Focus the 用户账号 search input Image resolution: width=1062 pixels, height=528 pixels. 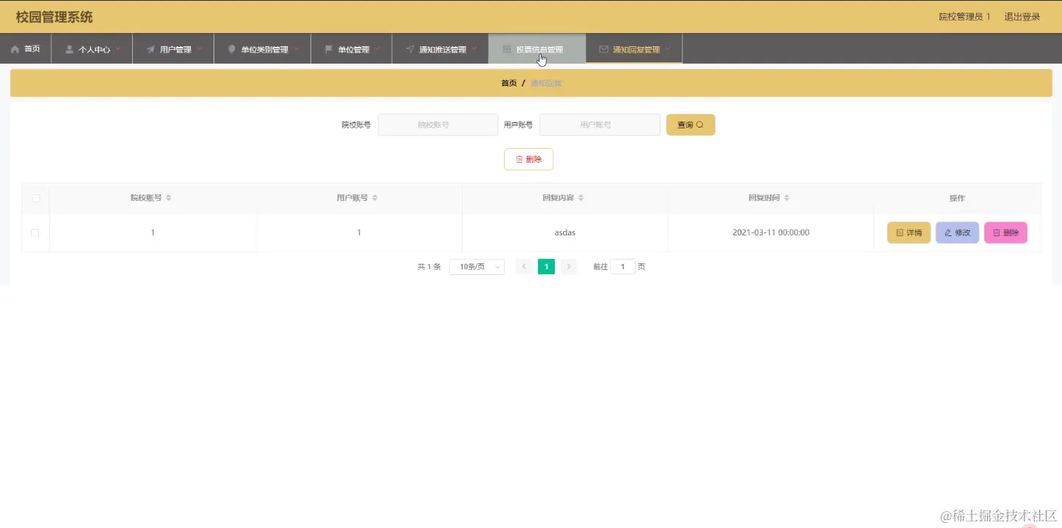[x=600, y=125]
